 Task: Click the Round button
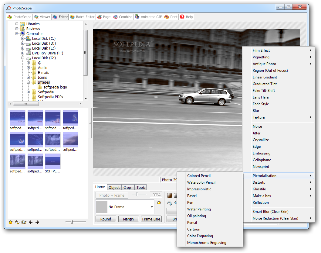tap(106, 219)
